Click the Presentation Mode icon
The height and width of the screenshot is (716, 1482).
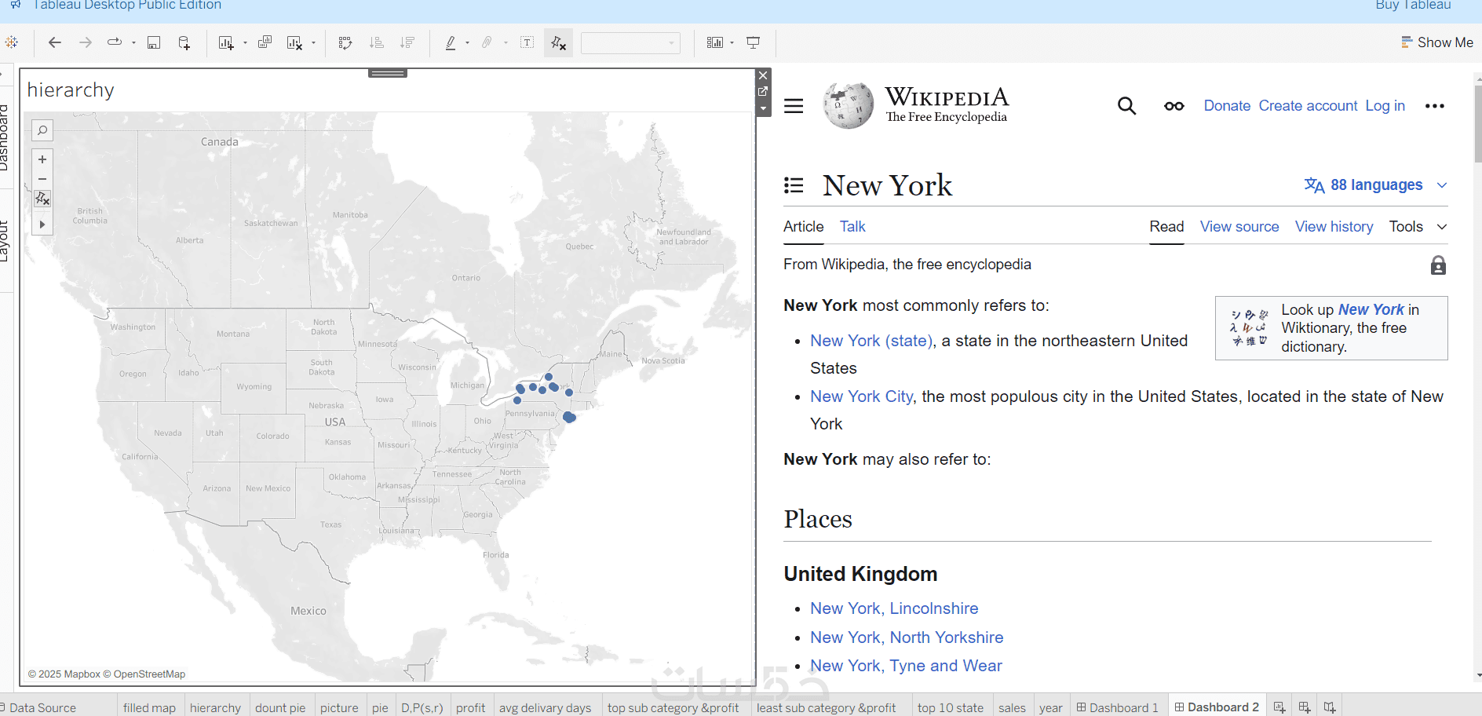coord(754,42)
